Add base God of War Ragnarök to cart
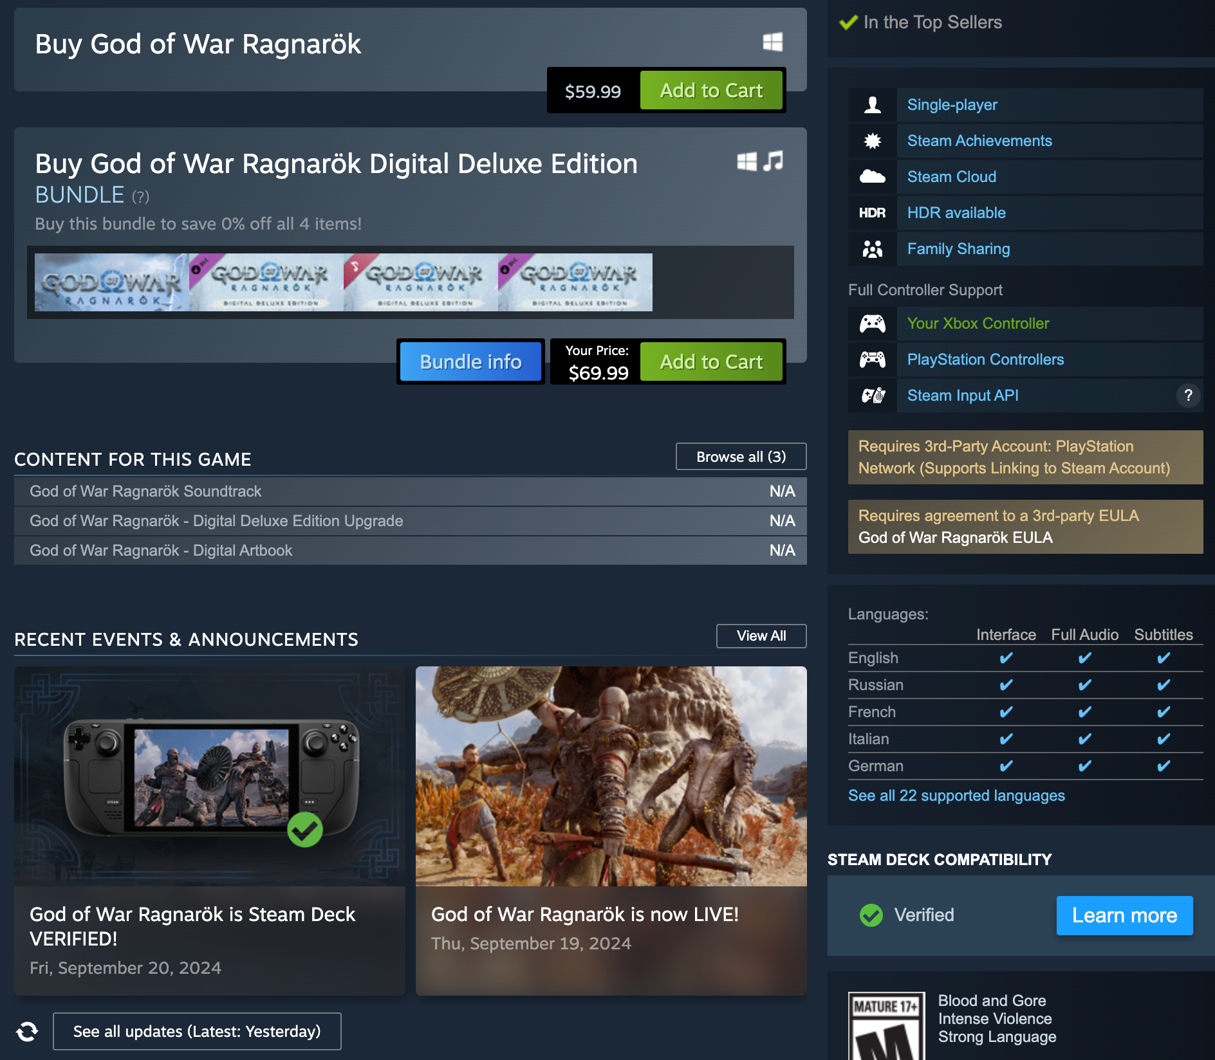The height and width of the screenshot is (1060, 1215). pos(711,90)
